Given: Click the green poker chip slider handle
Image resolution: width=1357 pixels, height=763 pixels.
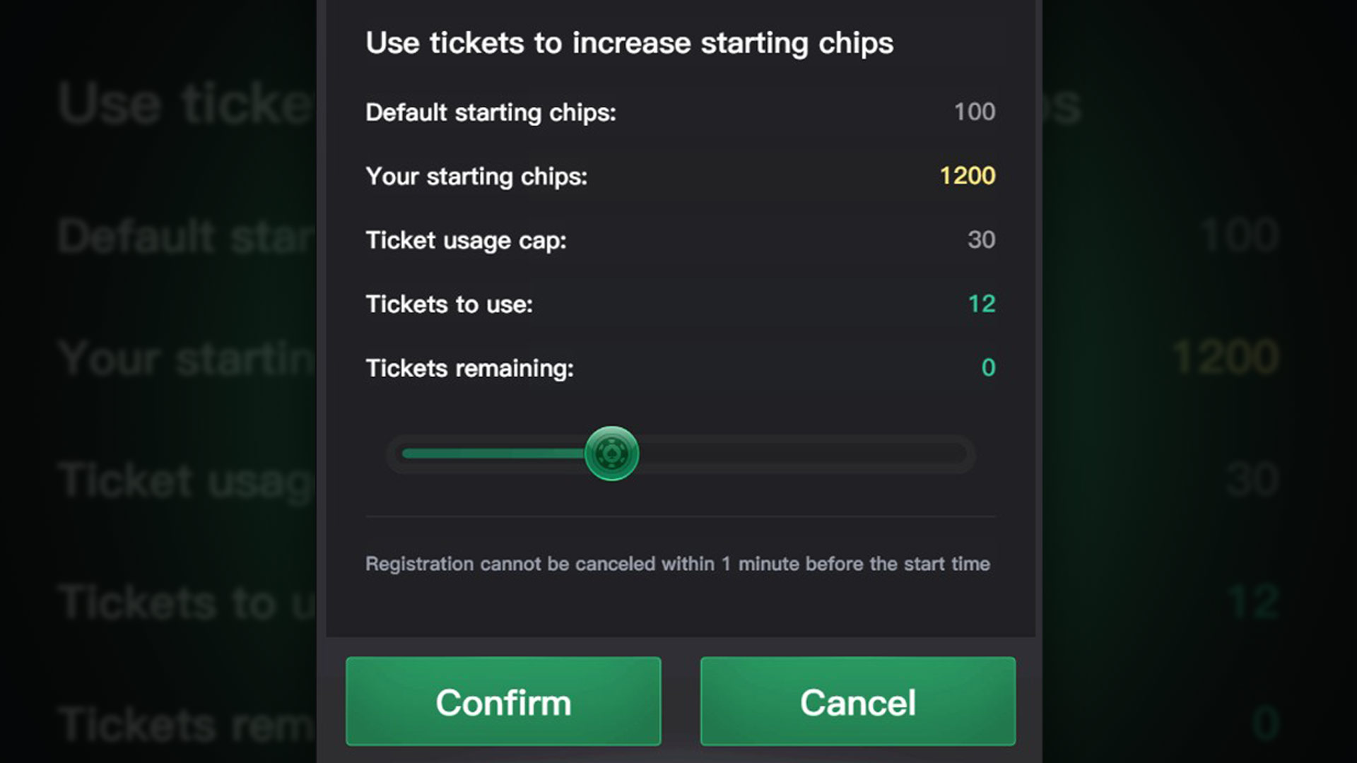Looking at the screenshot, I should (611, 454).
